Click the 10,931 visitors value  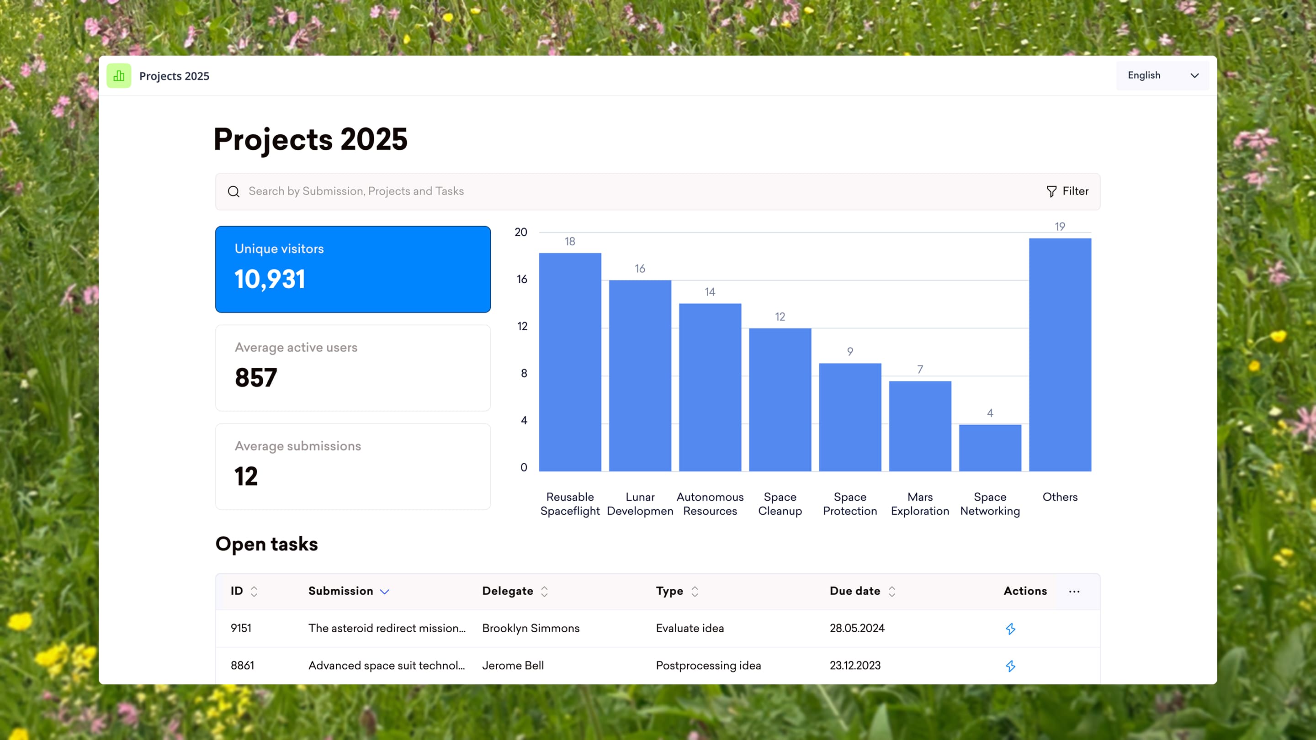point(270,280)
